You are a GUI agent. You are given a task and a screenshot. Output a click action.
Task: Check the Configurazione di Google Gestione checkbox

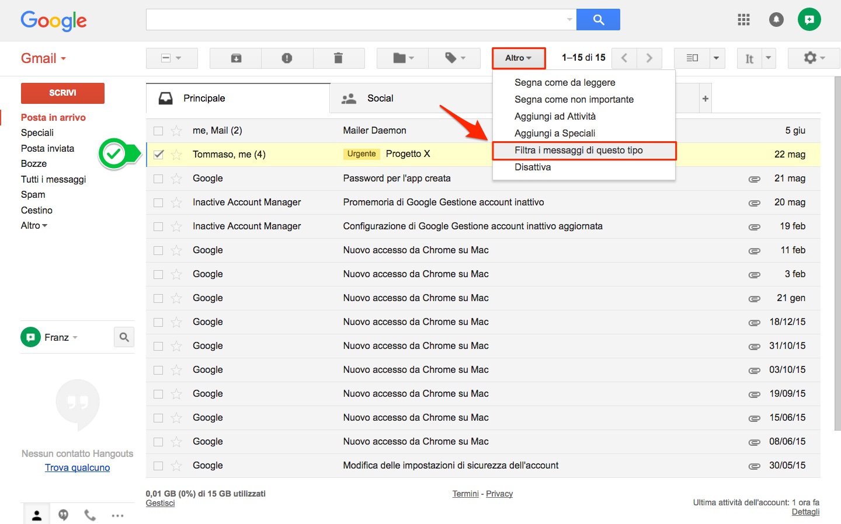(158, 226)
